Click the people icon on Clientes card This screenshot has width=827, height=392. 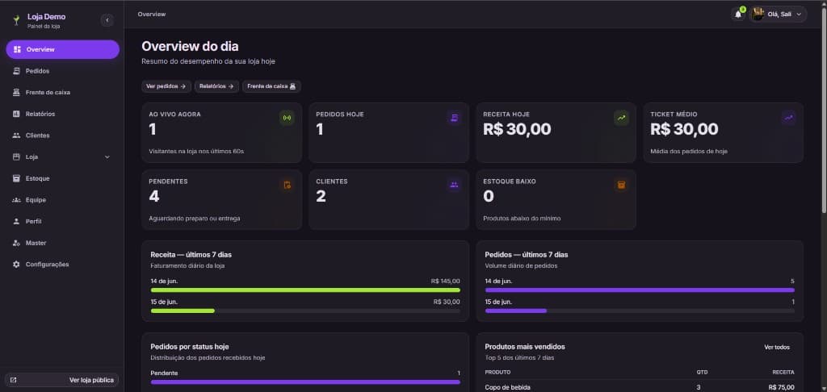click(x=454, y=185)
